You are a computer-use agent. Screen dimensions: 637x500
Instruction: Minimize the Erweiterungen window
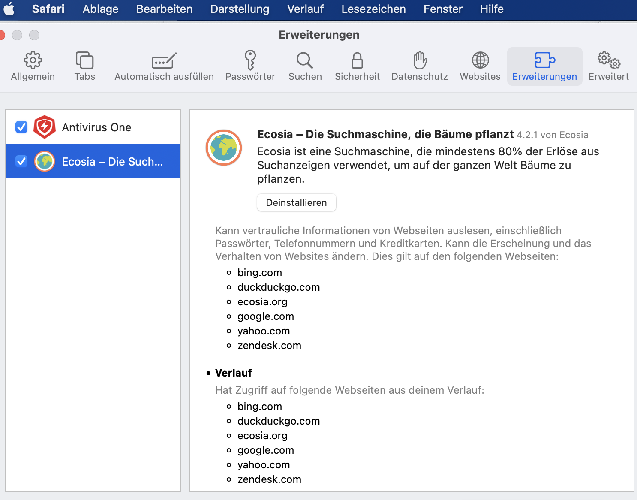[17, 35]
